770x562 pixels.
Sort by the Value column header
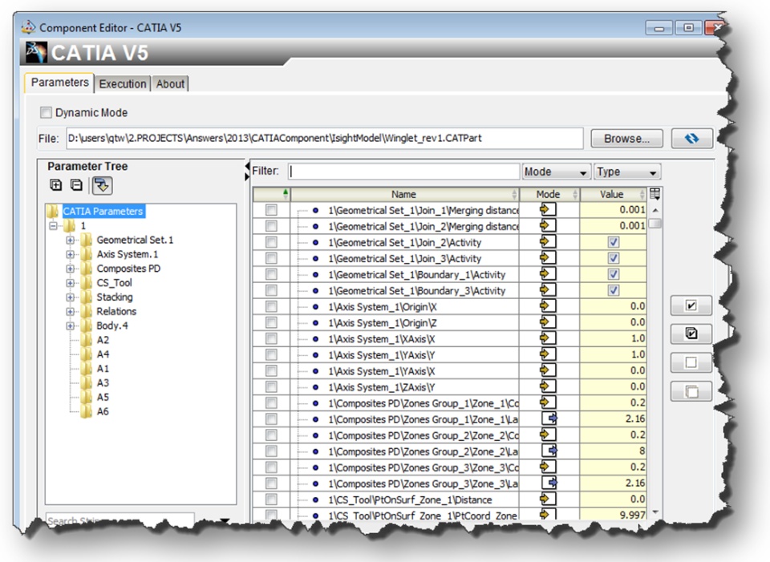[x=613, y=194]
